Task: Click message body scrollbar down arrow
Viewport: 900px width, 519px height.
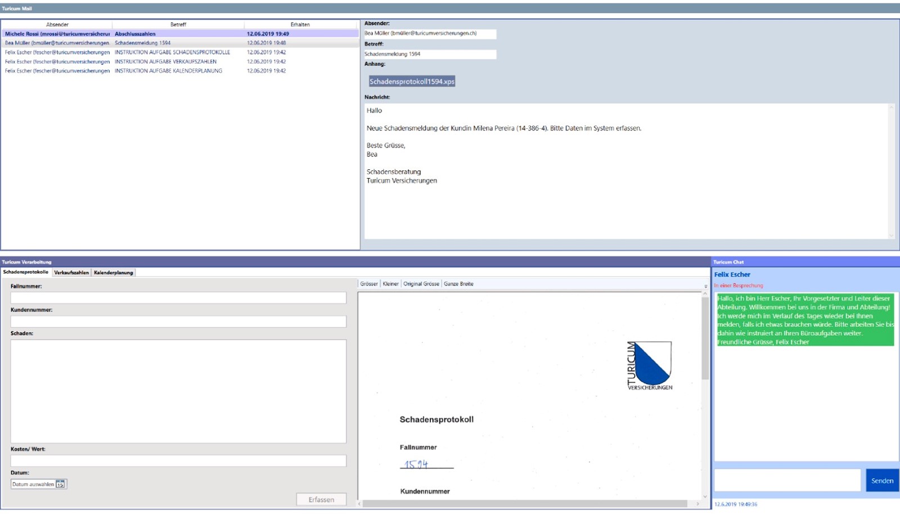Action: (x=892, y=236)
